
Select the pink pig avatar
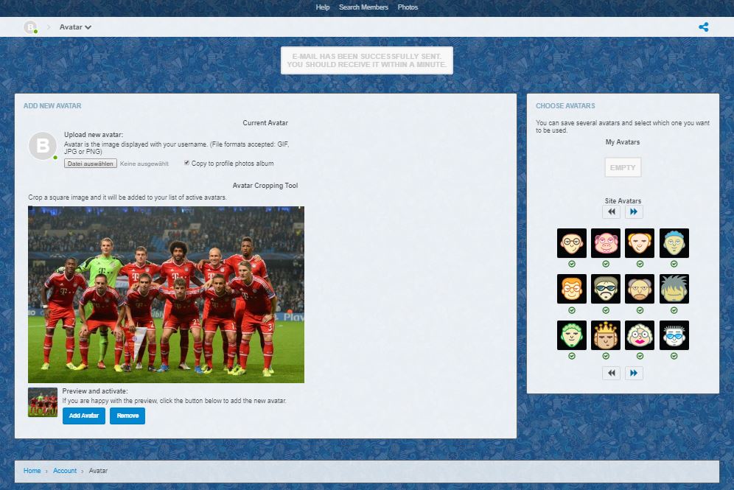tap(606, 243)
